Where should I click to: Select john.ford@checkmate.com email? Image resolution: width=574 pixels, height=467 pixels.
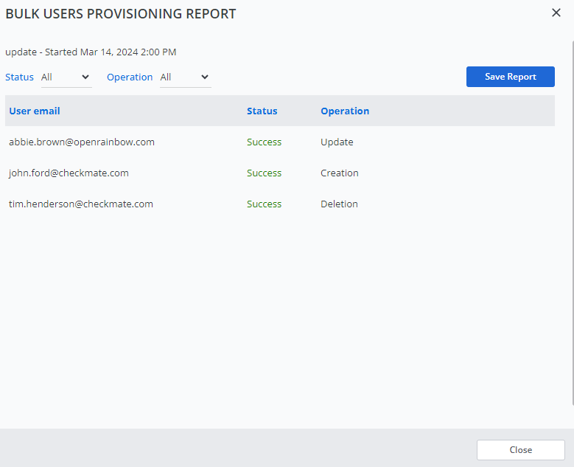[69, 173]
